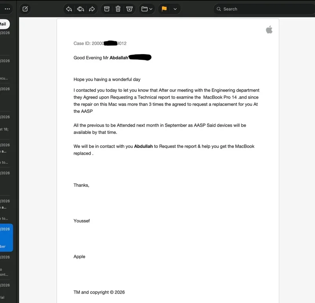
Task: Click the bold name Abdallah in greeting
Action: pos(119,58)
